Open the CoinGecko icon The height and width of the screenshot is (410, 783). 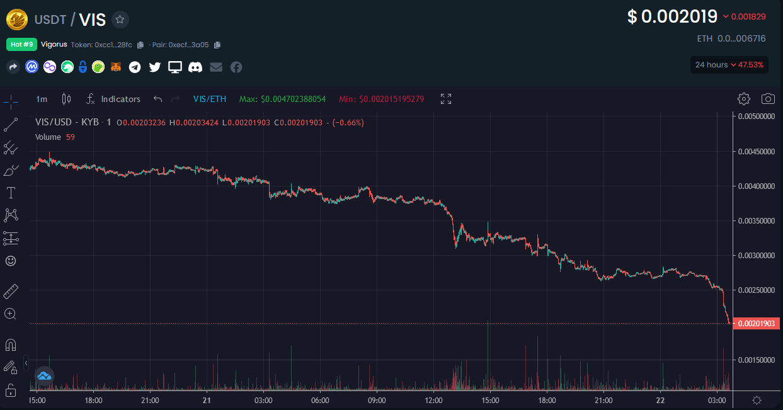[98, 67]
